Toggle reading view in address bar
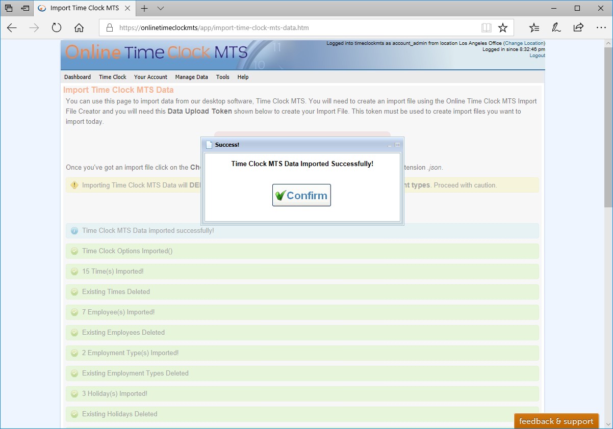 (486, 28)
